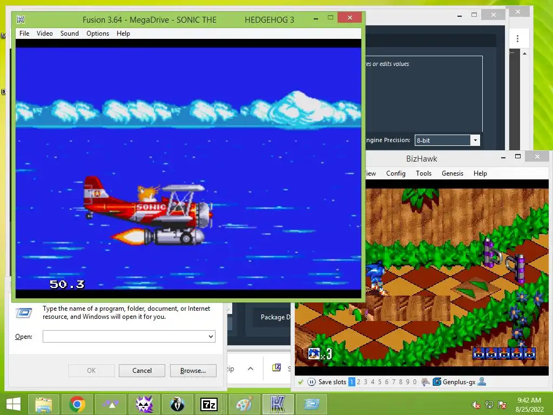Image resolution: width=553 pixels, height=415 pixels.
Task: Select save slot 5 in BizHawk
Action: point(380,382)
